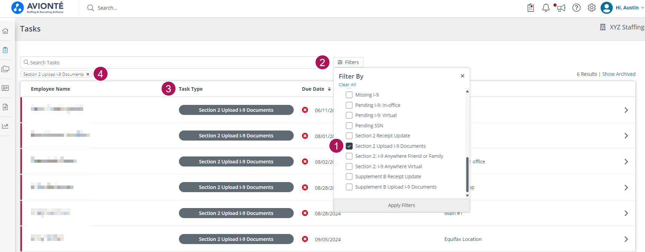
Task: Check Section 2: I-9 Anywhere Virtual filter
Action: click(349, 166)
